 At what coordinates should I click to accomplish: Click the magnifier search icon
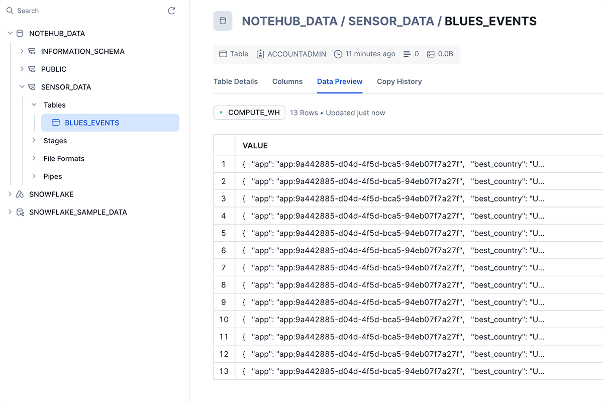[x=10, y=11]
